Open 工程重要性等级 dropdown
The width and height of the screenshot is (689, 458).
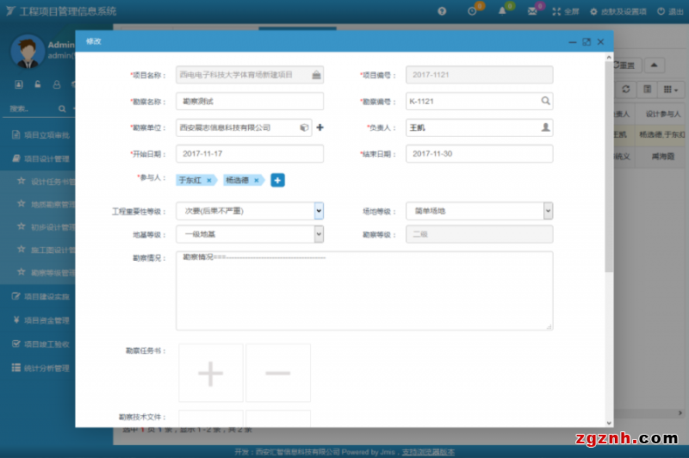click(x=318, y=211)
